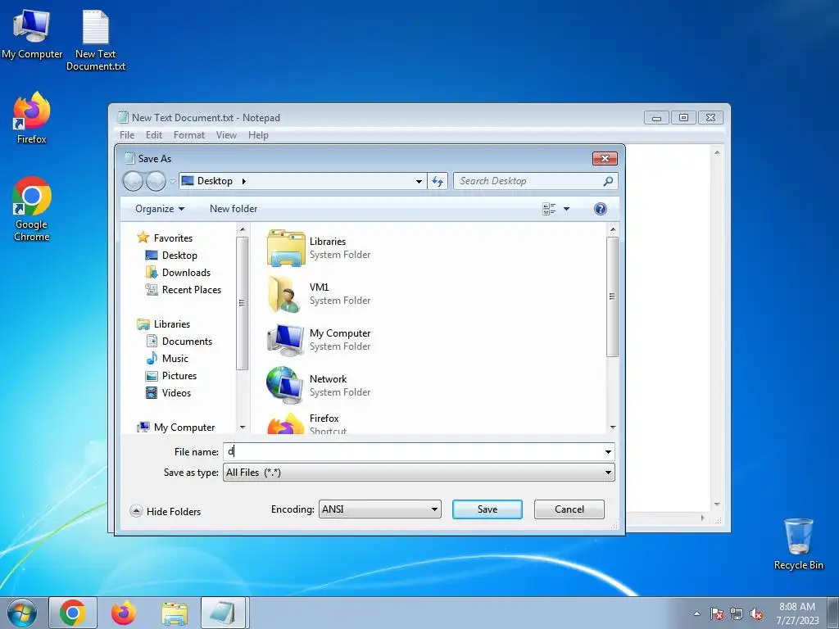Close the Save As dialog
This screenshot has width=839, height=629.
pos(605,158)
